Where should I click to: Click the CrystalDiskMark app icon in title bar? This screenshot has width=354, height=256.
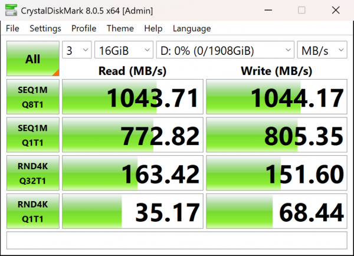pyautogui.click(x=11, y=10)
